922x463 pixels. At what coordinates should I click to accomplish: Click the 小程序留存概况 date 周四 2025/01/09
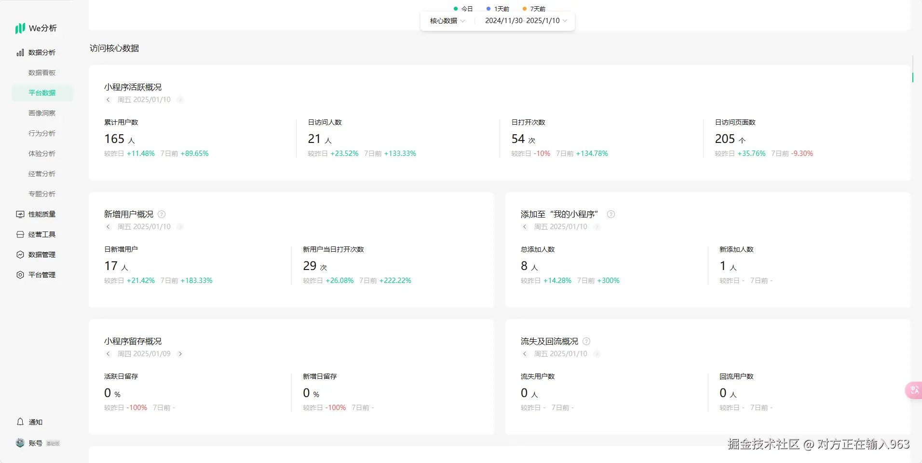click(x=144, y=354)
